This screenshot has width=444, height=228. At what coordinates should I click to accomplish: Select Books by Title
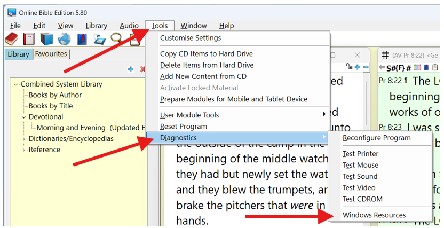coord(51,106)
